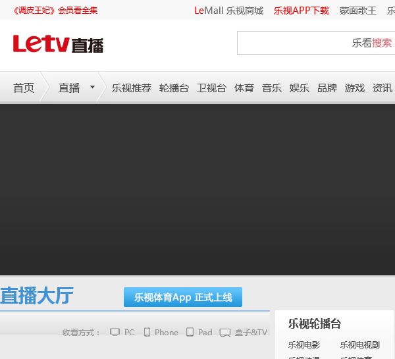Switch to the 轮播台 tab
395x359 pixels.
pos(174,88)
